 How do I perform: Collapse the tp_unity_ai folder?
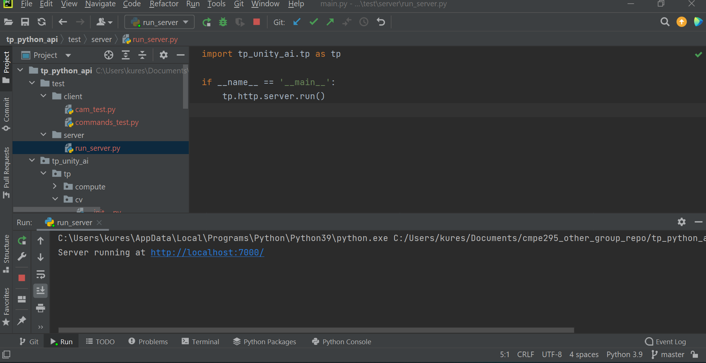(32, 160)
